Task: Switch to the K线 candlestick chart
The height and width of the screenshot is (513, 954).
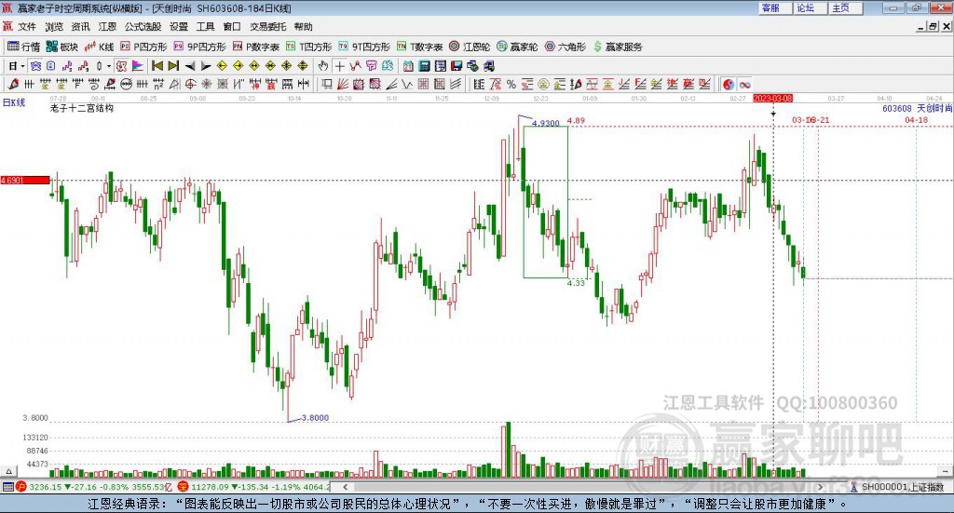Action: pyautogui.click(x=100, y=47)
